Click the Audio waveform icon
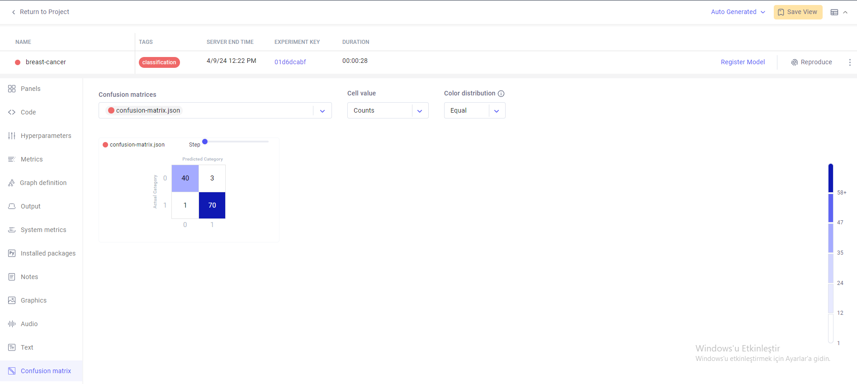This screenshot has width=857, height=384. (x=12, y=324)
